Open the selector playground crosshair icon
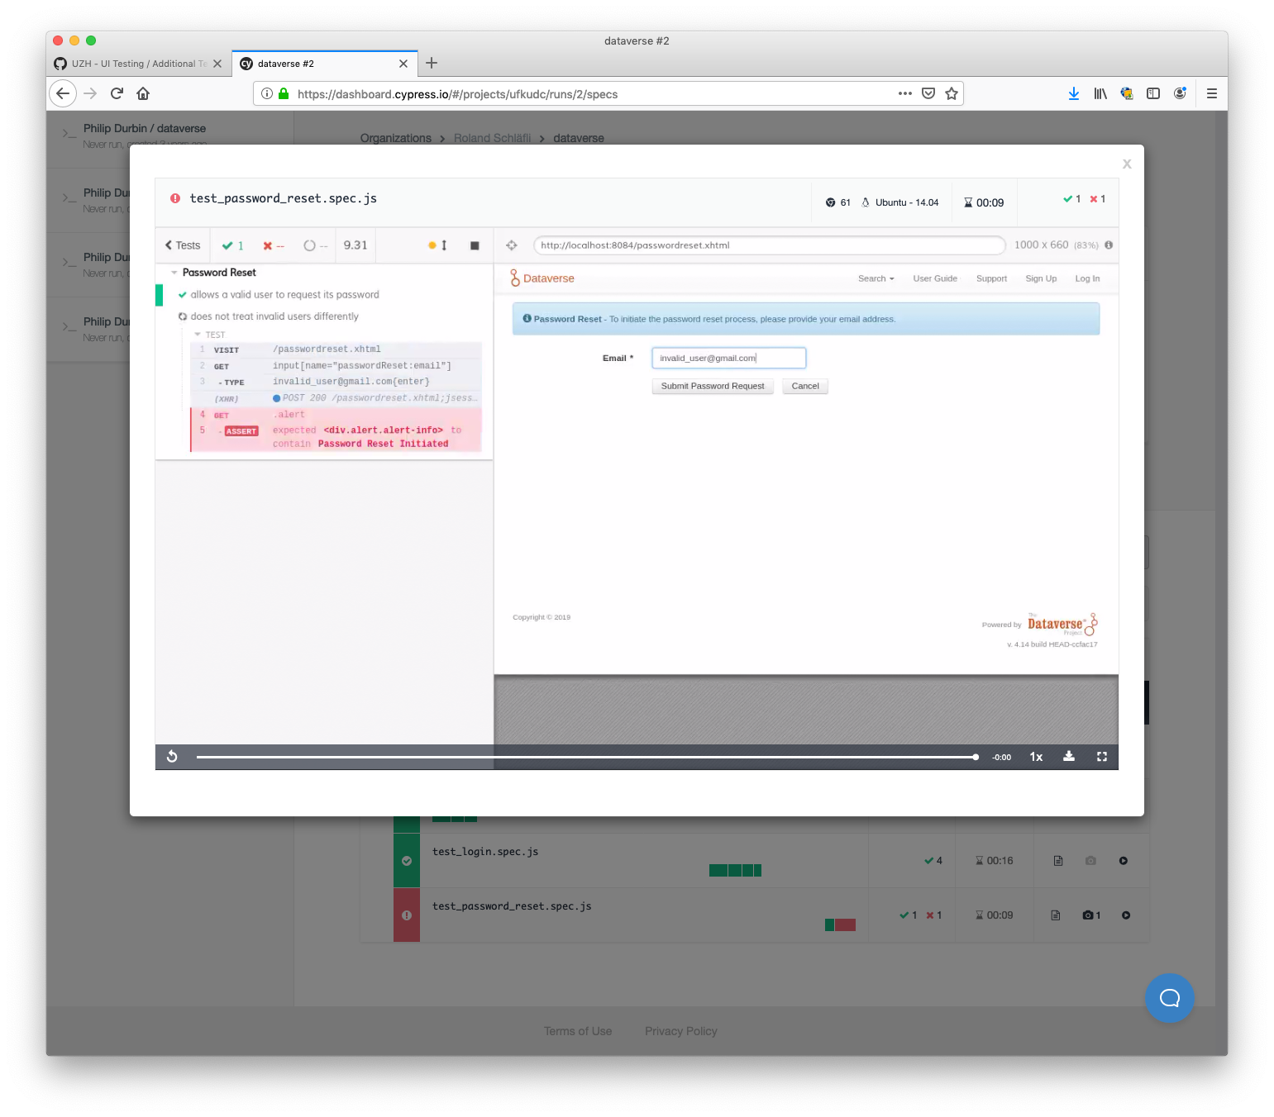Viewport: 1274px width, 1117px height. pos(512,245)
